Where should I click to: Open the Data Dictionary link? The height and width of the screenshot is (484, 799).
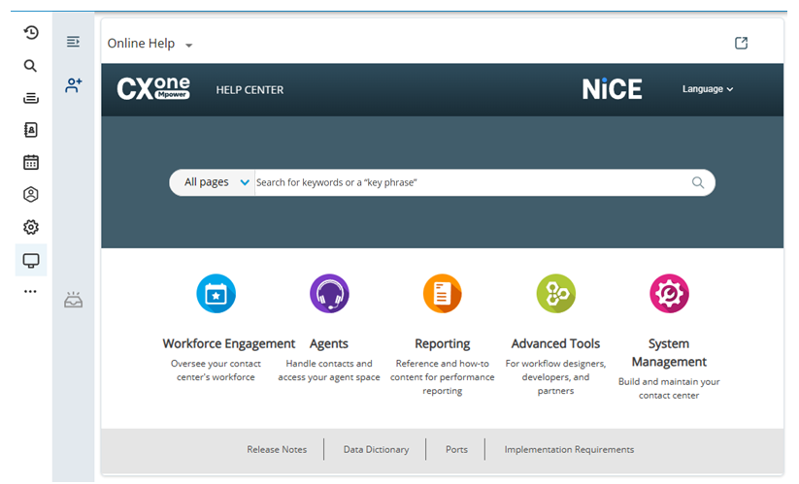[x=376, y=449]
